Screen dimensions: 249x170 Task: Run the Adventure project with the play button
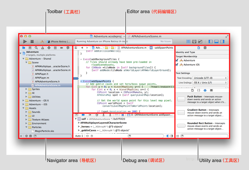coord(25,42)
